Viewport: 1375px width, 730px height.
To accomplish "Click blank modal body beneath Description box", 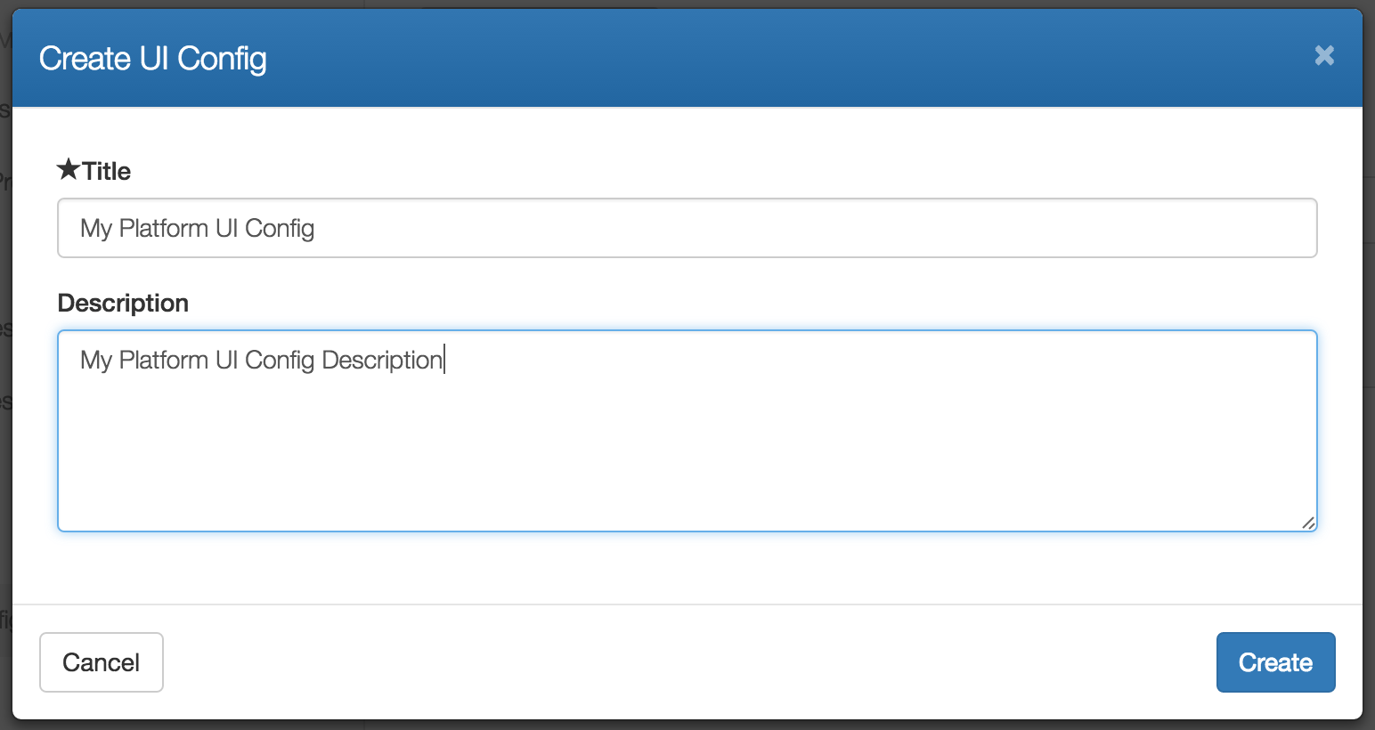I will coord(687,568).
